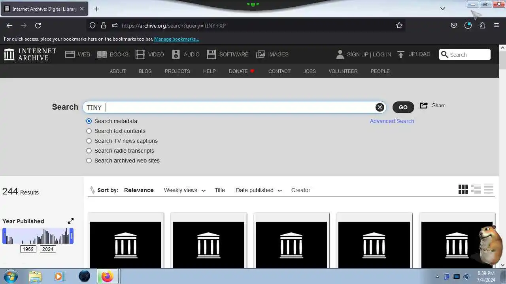Select the Internet Archive browser tab

coord(44,9)
